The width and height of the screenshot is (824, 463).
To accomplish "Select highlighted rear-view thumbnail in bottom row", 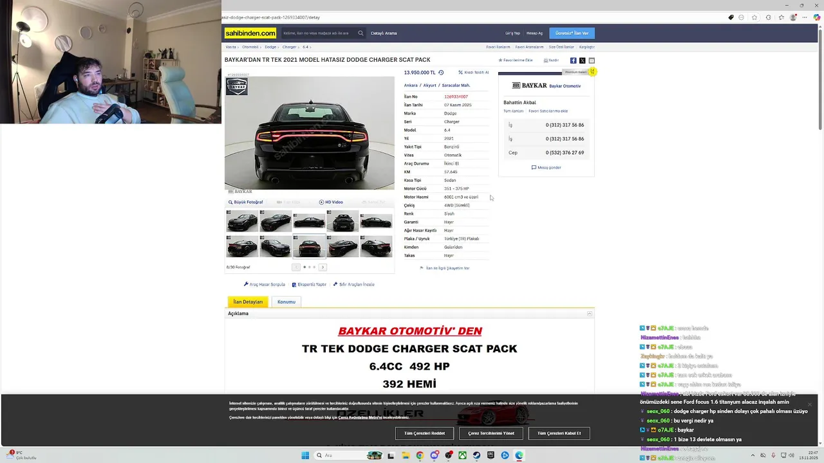I will pos(309,247).
